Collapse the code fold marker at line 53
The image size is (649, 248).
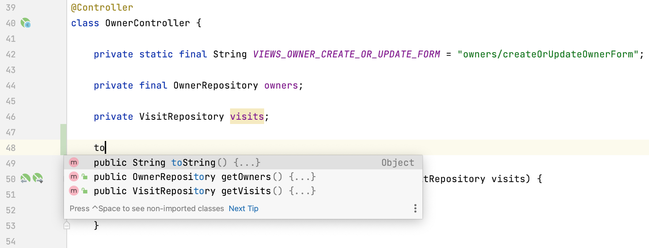tap(66, 225)
